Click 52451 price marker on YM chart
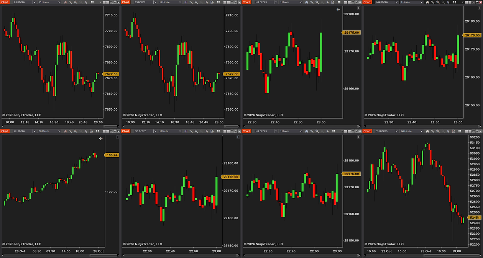Viewport: 483px width, 258px height. click(474, 217)
